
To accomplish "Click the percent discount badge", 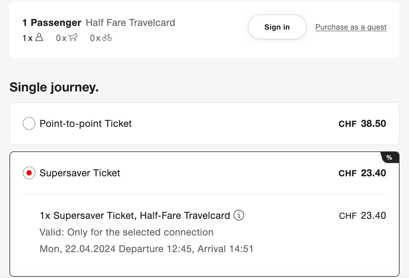I will click(389, 158).
